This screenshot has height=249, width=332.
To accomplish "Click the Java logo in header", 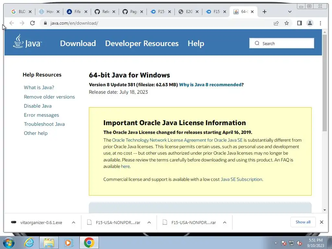I will (27, 41).
